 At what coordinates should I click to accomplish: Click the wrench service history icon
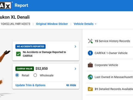click(90, 41)
